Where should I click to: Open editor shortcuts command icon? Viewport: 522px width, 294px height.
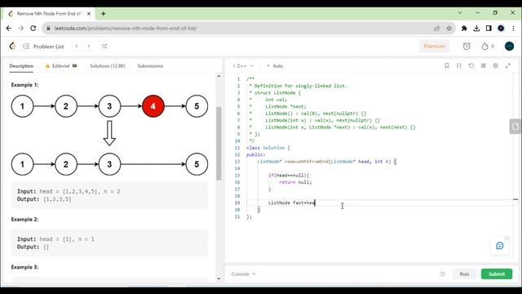(484, 65)
